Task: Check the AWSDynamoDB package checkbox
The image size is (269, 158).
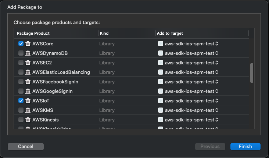Action: point(21,53)
